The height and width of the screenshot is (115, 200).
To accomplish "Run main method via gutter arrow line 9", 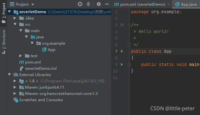I will pos(122,64).
